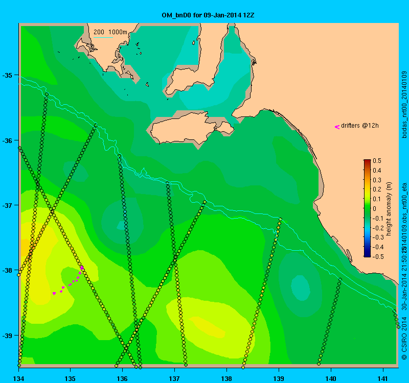Click the drifters @12h legend text
This screenshot has height=383, width=409.
pyautogui.click(x=360, y=126)
